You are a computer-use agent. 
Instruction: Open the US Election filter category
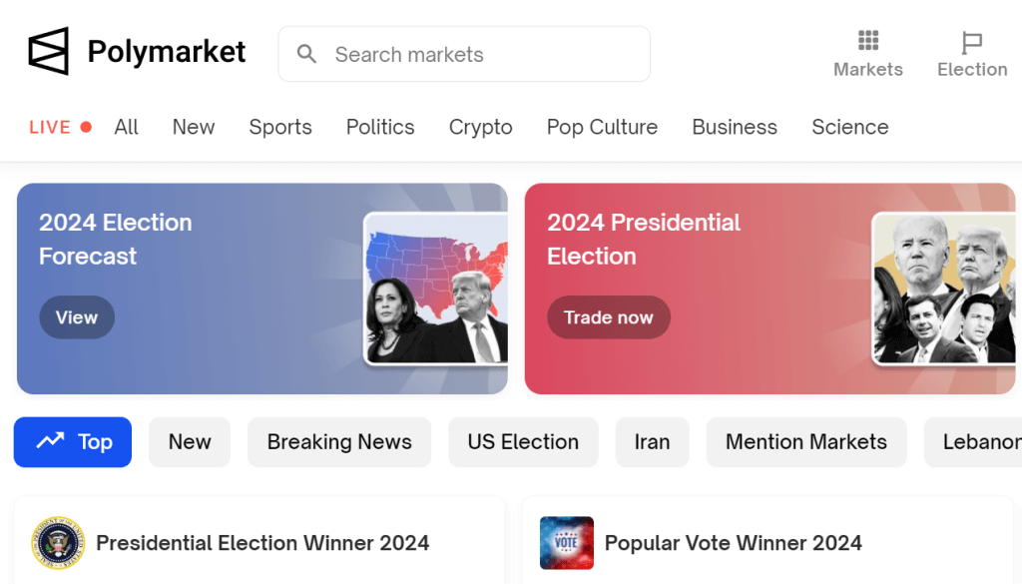coord(523,441)
